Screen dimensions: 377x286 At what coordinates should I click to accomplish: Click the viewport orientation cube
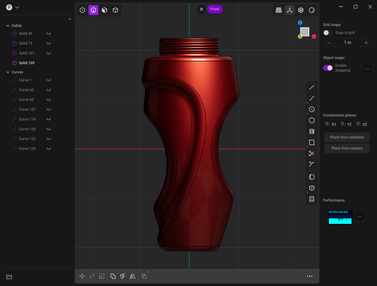305,32
